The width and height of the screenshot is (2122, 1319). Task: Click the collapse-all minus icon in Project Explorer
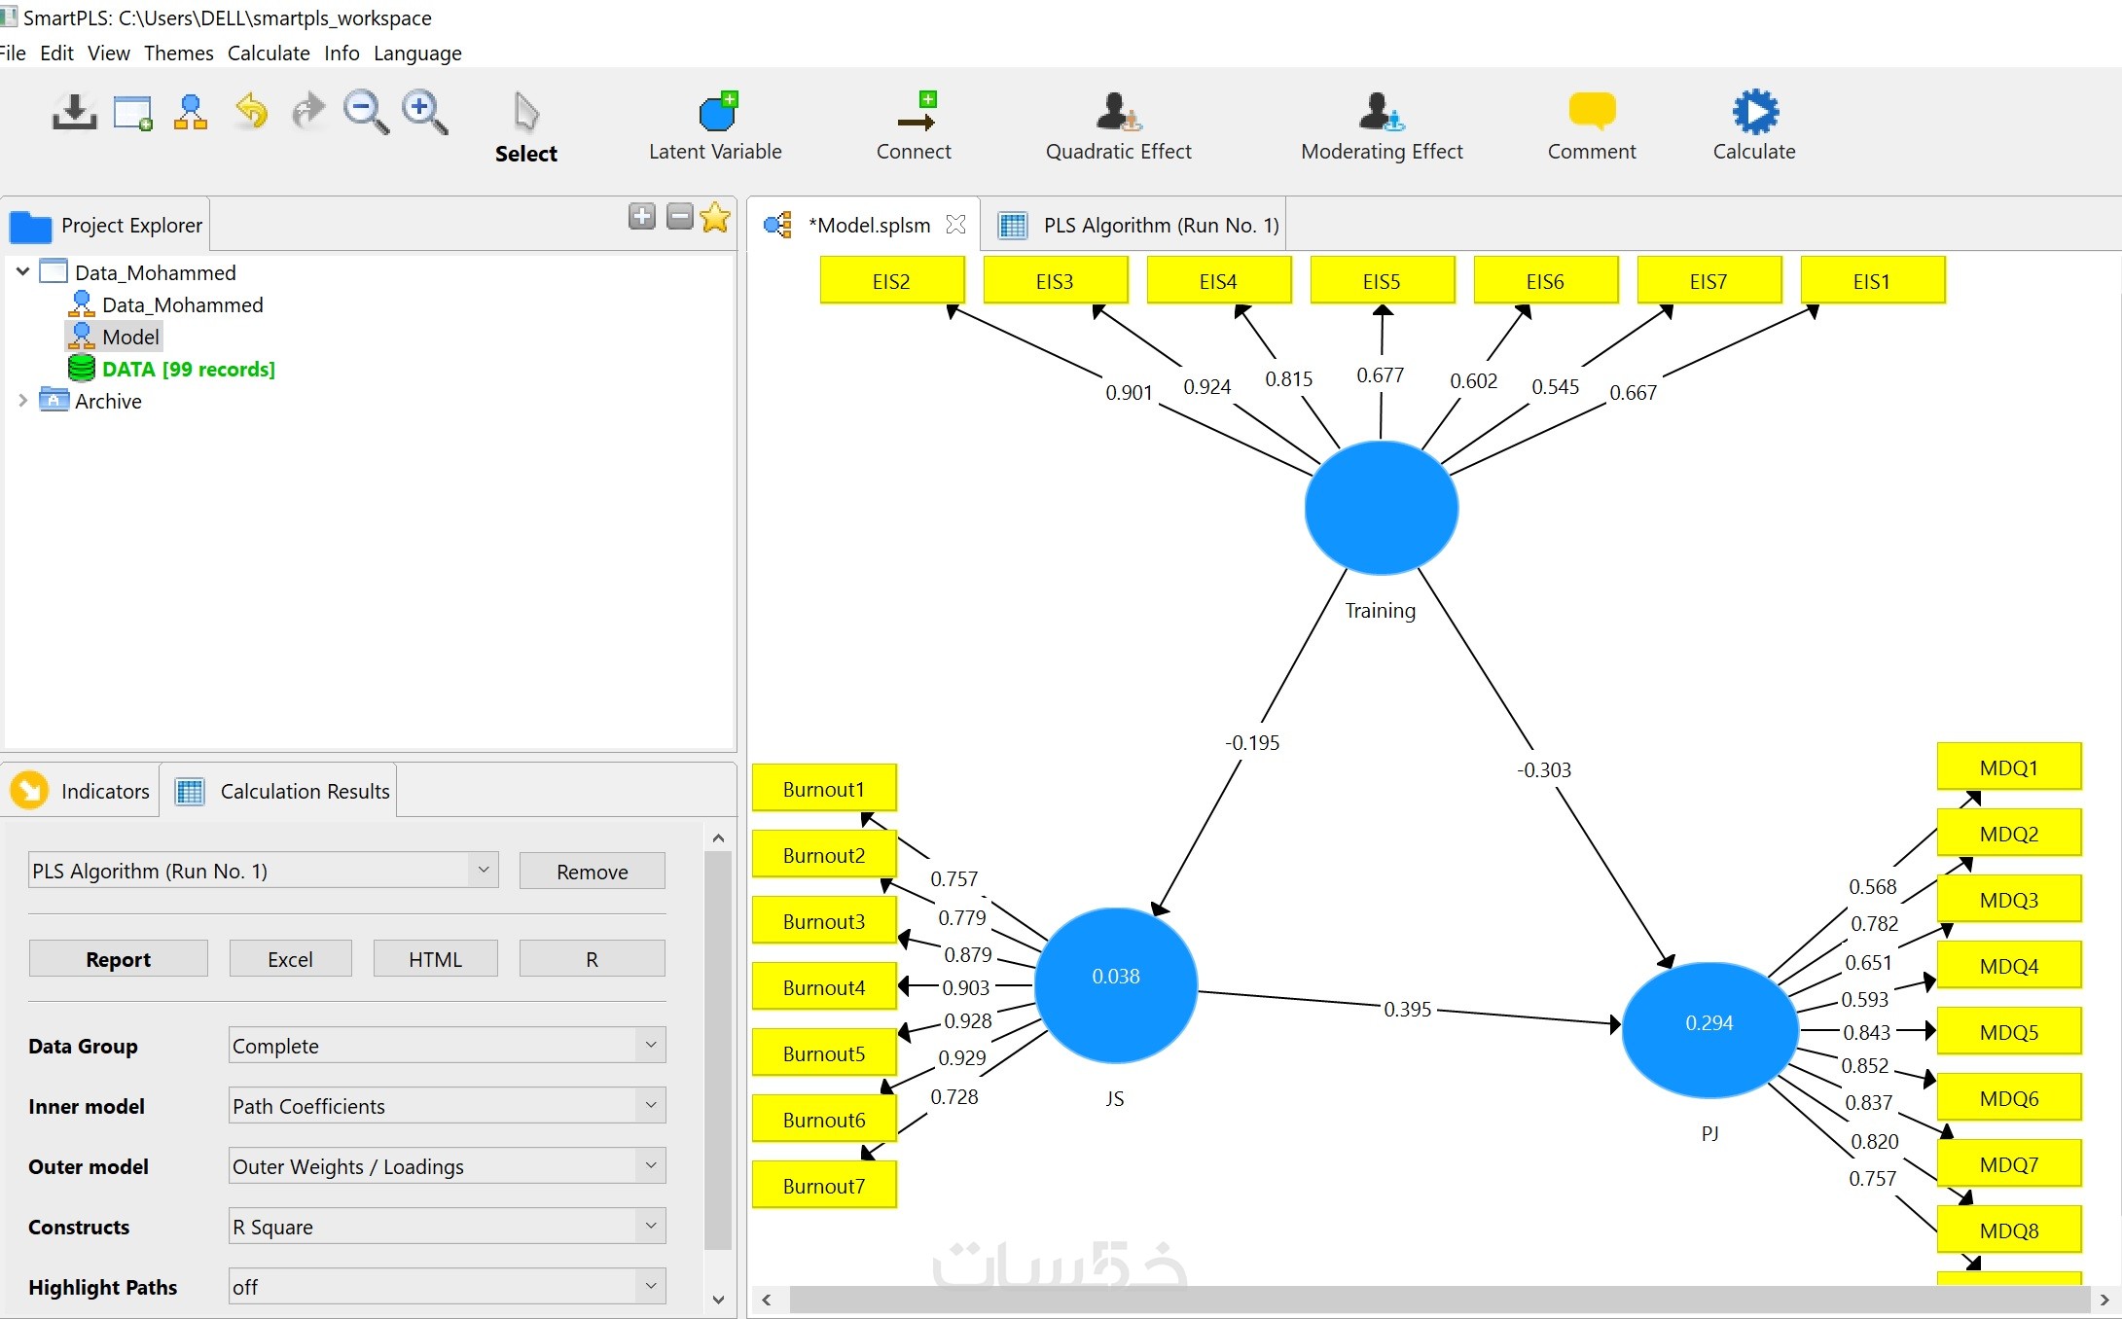click(x=680, y=216)
